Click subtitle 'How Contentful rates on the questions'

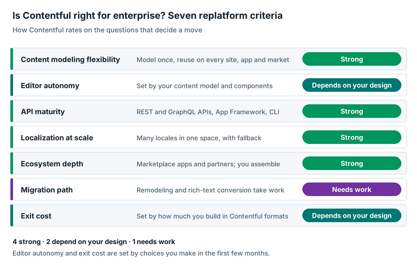(76, 30)
